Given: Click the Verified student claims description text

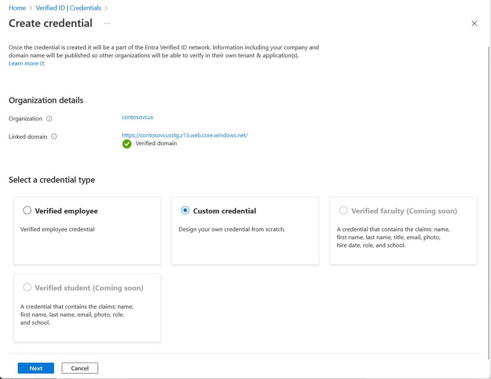Looking at the screenshot, I should point(77,314).
